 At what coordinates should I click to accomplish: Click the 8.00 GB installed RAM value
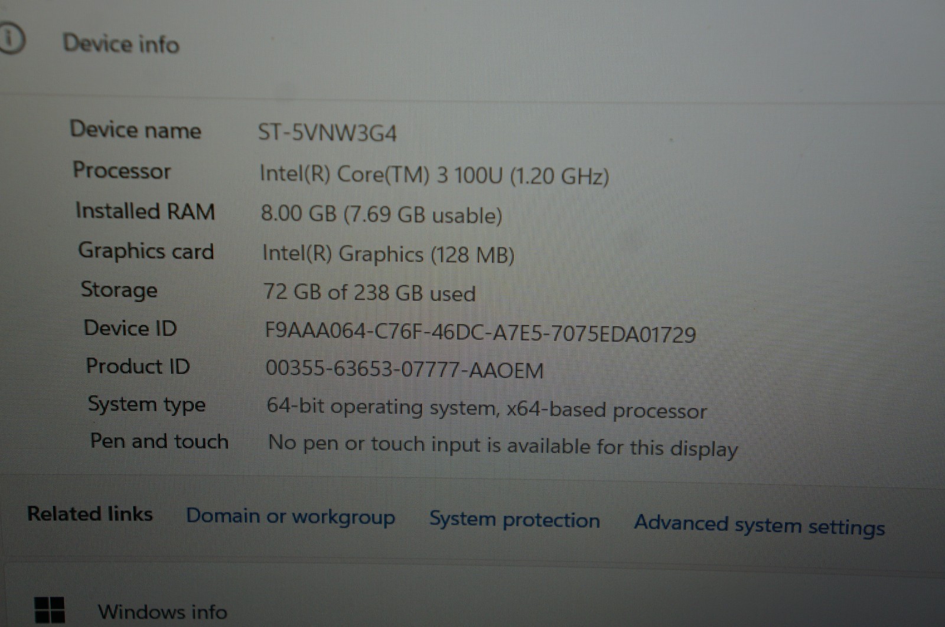pyautogui.click(x=382, y=215)
